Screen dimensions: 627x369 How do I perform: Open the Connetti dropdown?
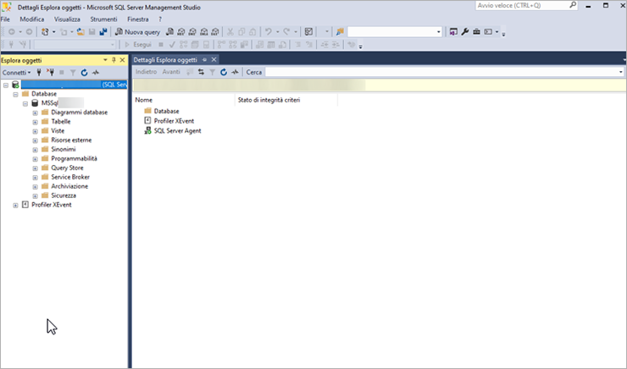(x=16, y=72)
